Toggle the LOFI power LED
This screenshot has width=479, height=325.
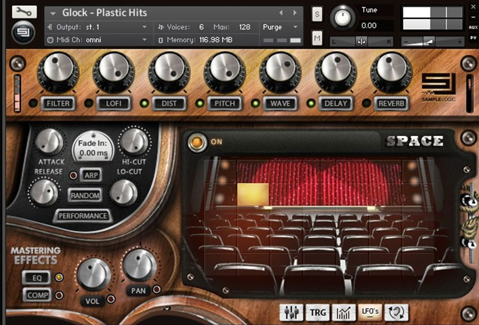pos(89,104)
